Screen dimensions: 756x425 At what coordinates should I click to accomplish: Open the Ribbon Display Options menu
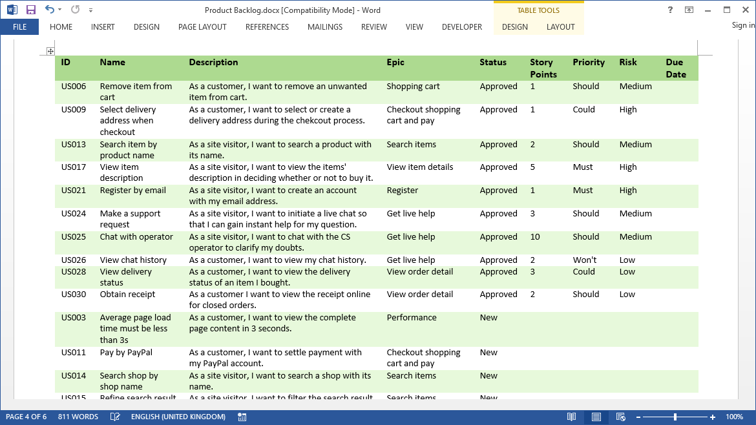689,10
